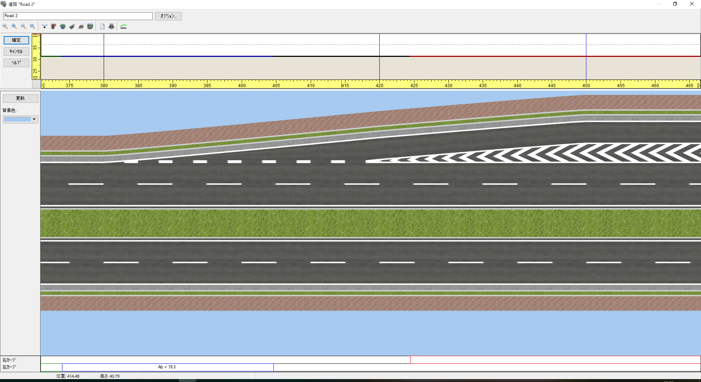The height and width of the screenshot is (382, 701).
Task: Click the 確定 confirm button
Action: point(16,40)
